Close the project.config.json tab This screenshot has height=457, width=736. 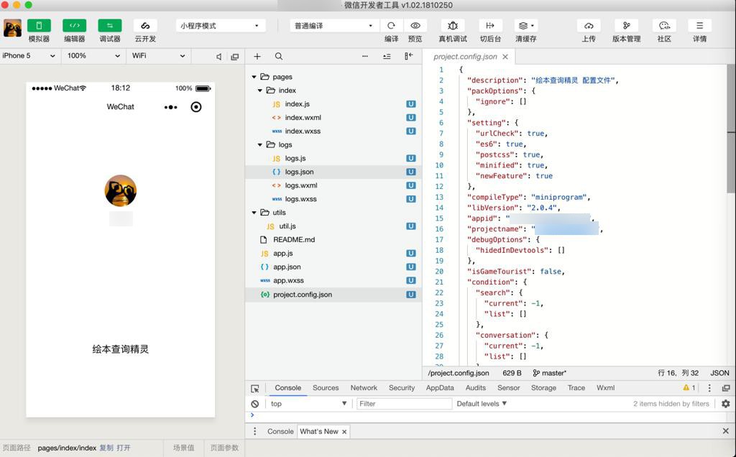click(x=505, y=57)
